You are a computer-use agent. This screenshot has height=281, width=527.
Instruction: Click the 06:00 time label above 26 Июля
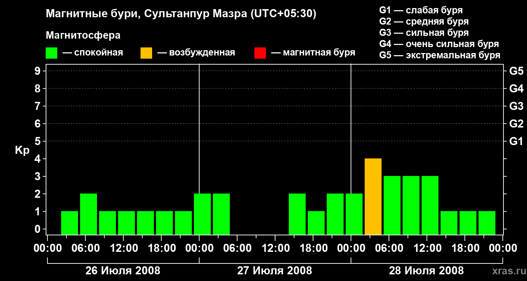85,248
